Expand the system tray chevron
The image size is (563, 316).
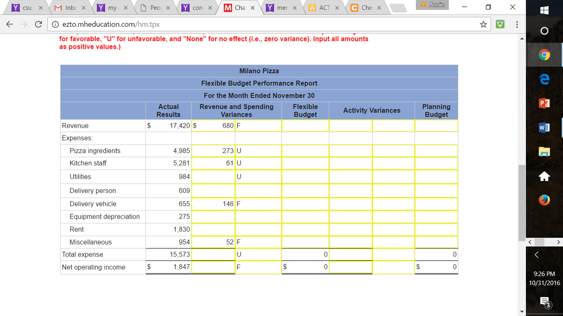[537, 255]
